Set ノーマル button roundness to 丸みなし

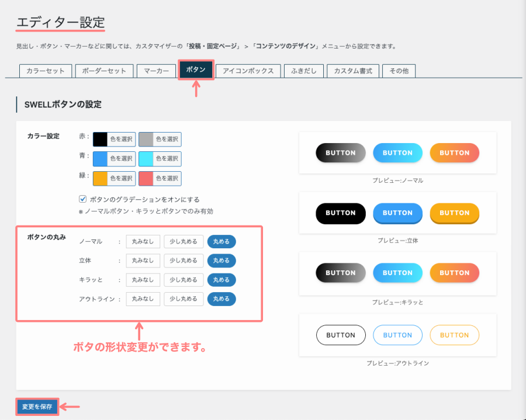coord(143,242)
